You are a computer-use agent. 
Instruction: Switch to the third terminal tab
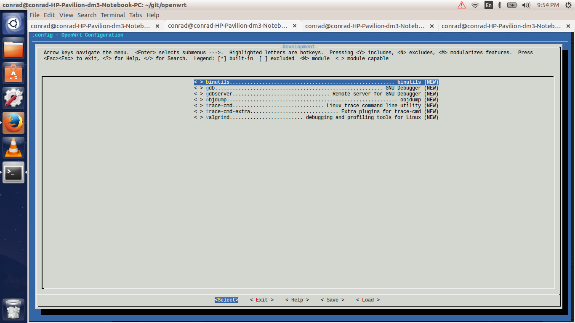(365, 26)
